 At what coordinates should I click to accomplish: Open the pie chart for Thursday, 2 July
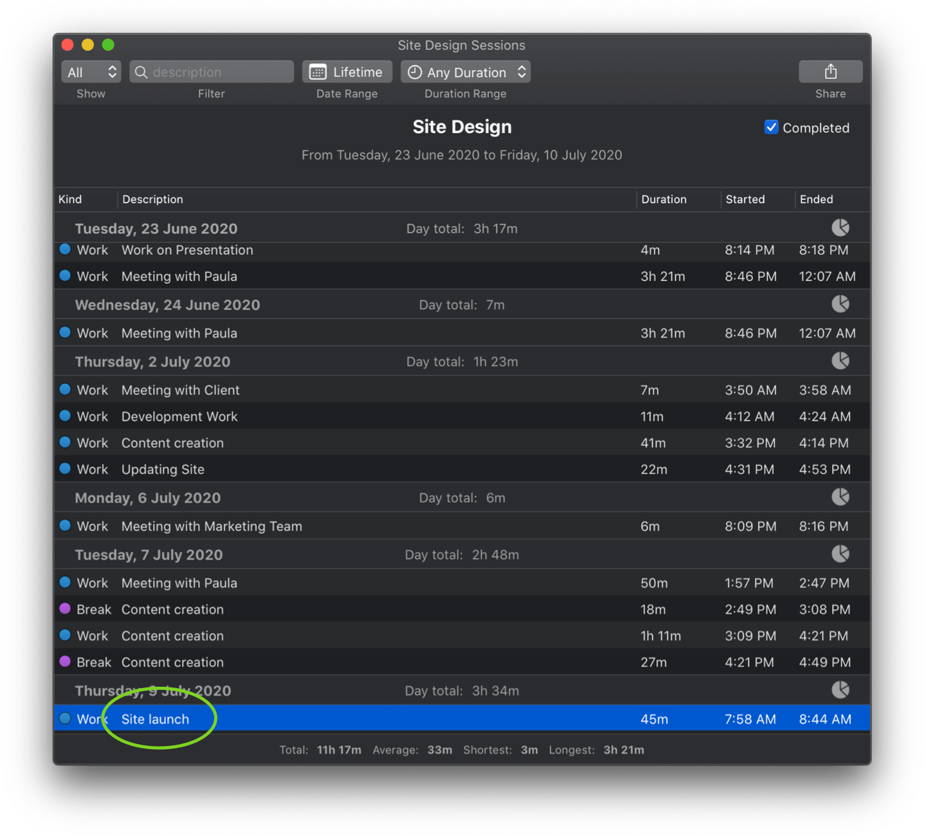[840, 361]
